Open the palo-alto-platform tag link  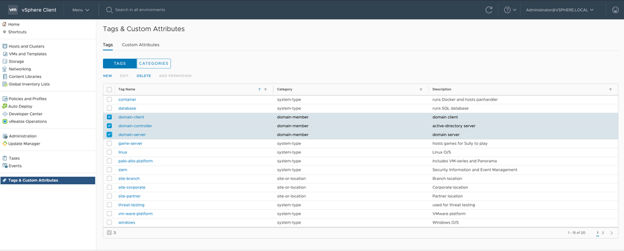[136, 161]
